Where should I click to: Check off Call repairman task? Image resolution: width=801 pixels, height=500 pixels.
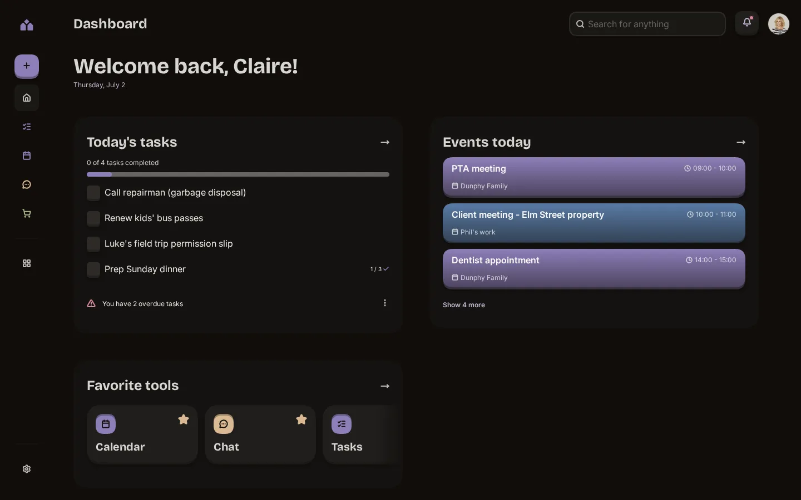click(93, 193)
